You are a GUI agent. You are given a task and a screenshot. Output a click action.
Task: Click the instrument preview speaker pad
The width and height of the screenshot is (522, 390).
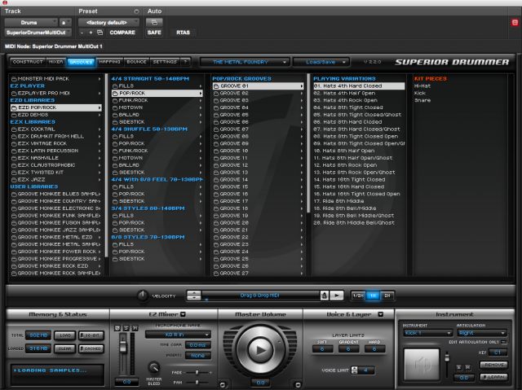pos(422,365)
